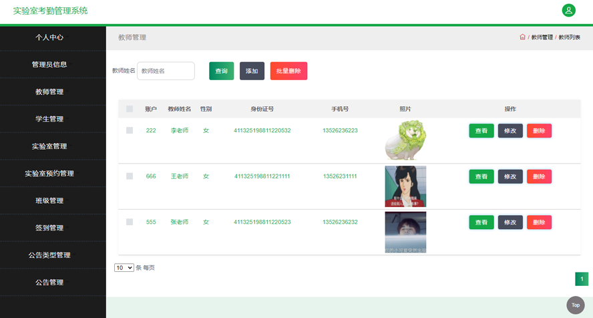This screenshot has height=318, width=593.
Task: Check the box for 张老师's row
Action: tap(130, 222)
